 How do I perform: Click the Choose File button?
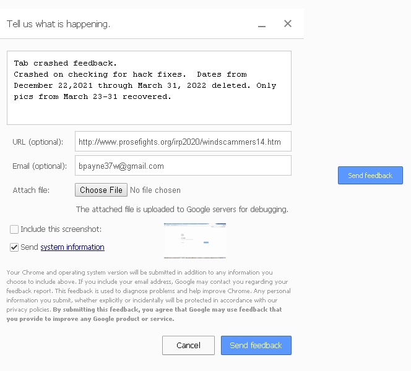click(101, 190)
